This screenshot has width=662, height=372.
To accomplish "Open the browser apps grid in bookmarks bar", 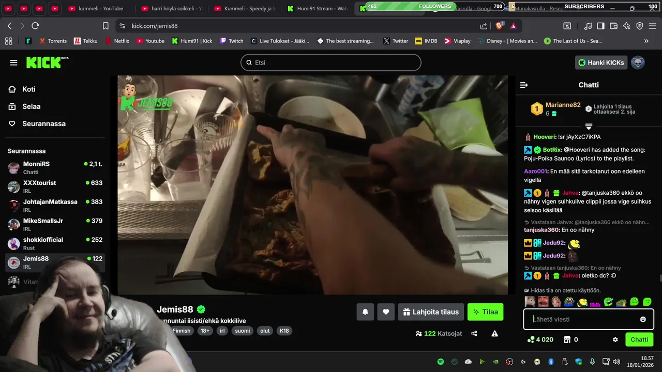I will (8, 41).
